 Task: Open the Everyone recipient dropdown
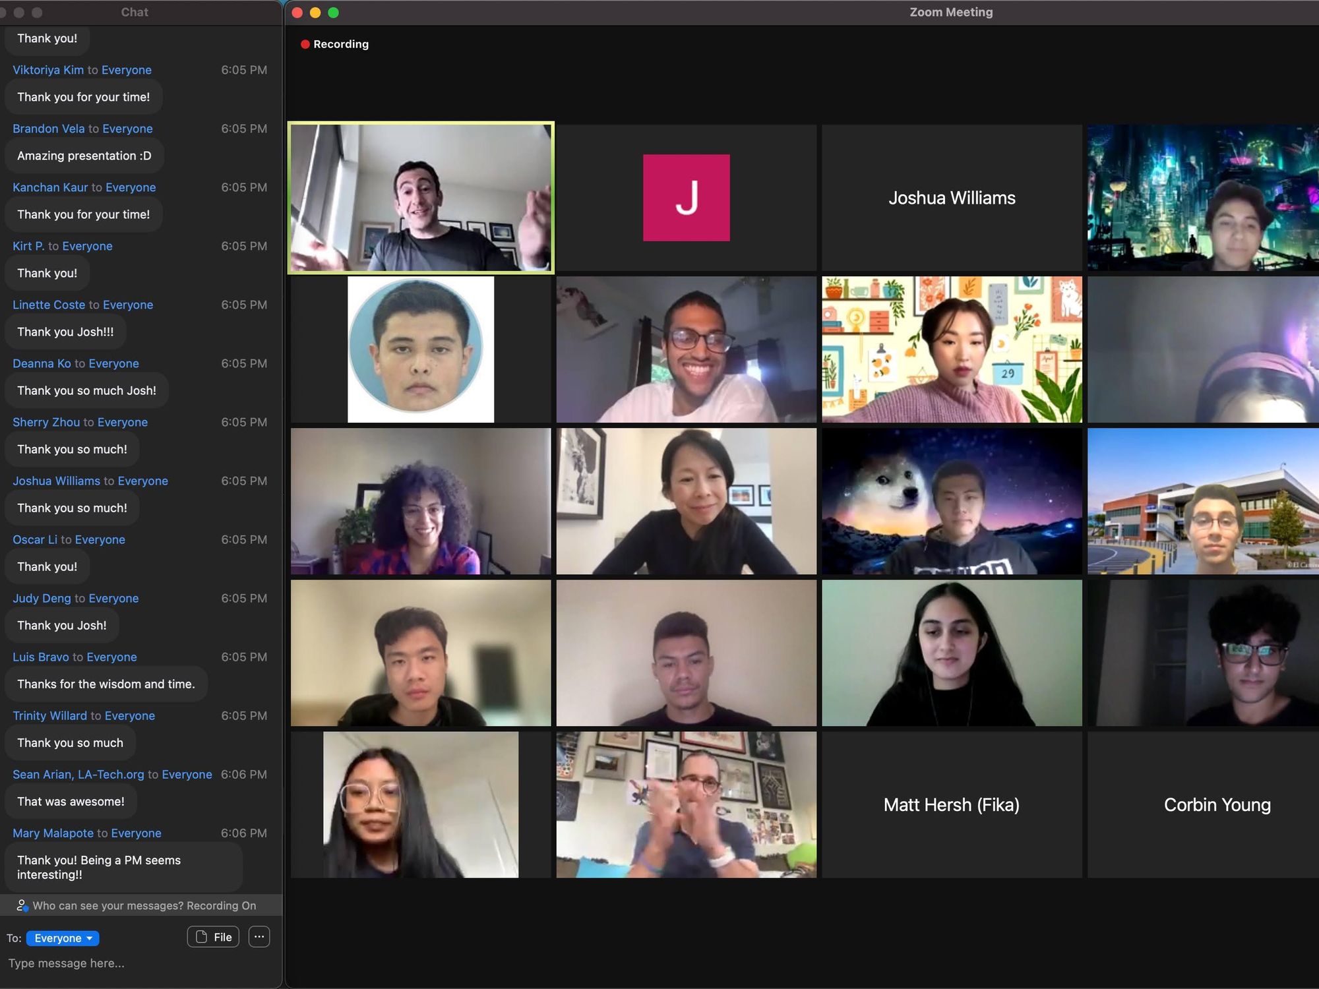pyautogui.click(x=63, y=938)
